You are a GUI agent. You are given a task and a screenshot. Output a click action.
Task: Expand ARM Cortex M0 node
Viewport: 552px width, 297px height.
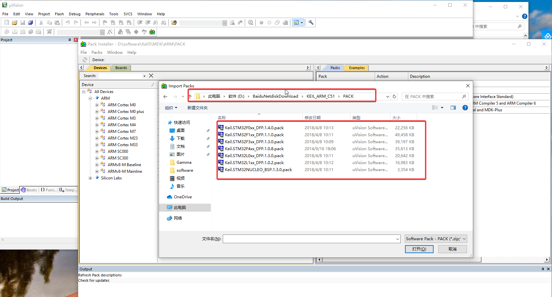coord(97,105)
